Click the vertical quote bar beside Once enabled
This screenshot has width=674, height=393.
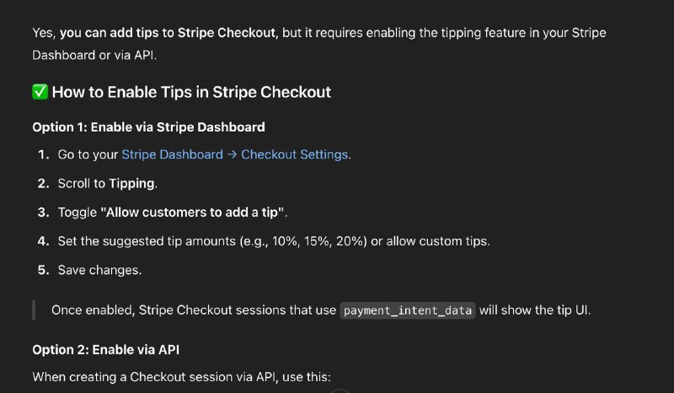pos(34,310)
